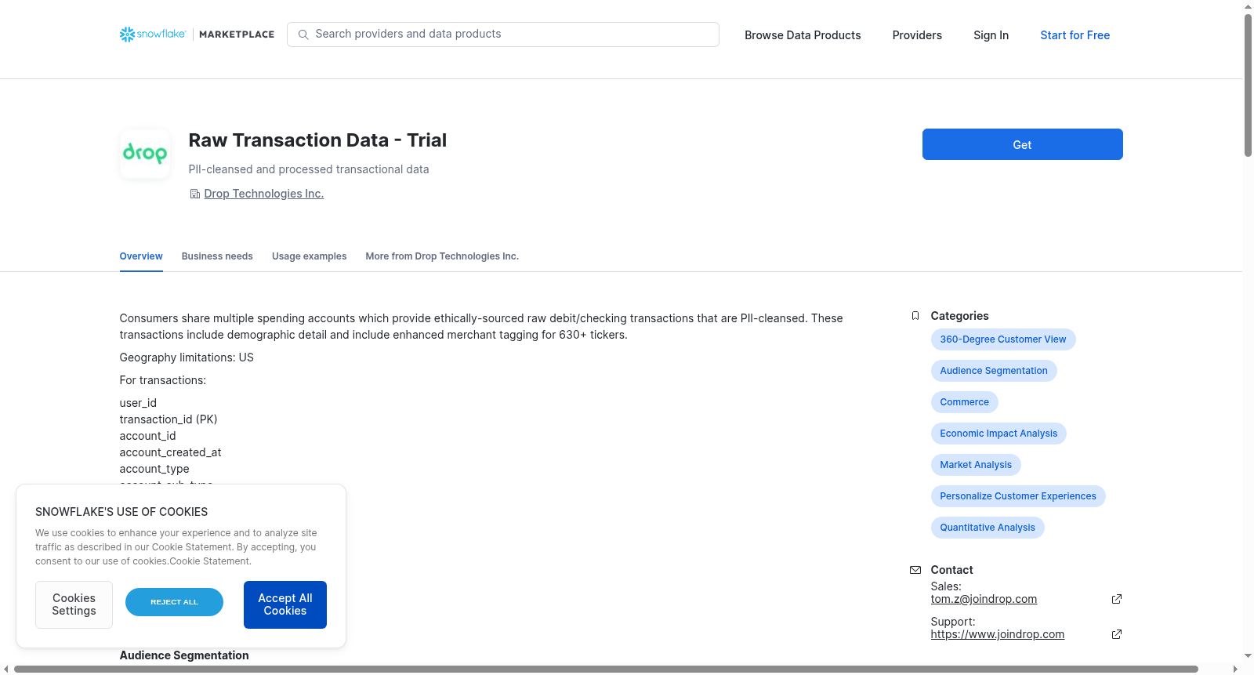This screenshot has height=675, width=1254.
Task: Click the horizontal scrollbar thumb
Action: coord(606,669)
